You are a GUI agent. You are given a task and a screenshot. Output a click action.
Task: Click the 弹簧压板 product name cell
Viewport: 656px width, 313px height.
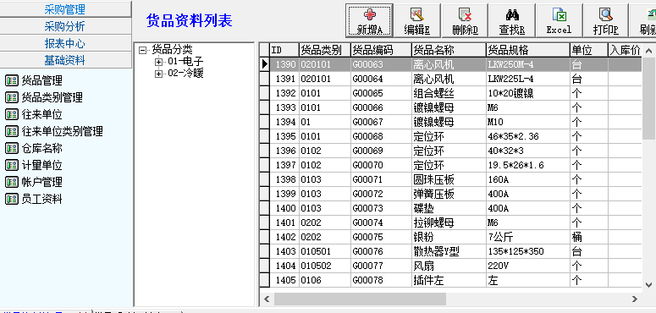[x=449, y=194]
